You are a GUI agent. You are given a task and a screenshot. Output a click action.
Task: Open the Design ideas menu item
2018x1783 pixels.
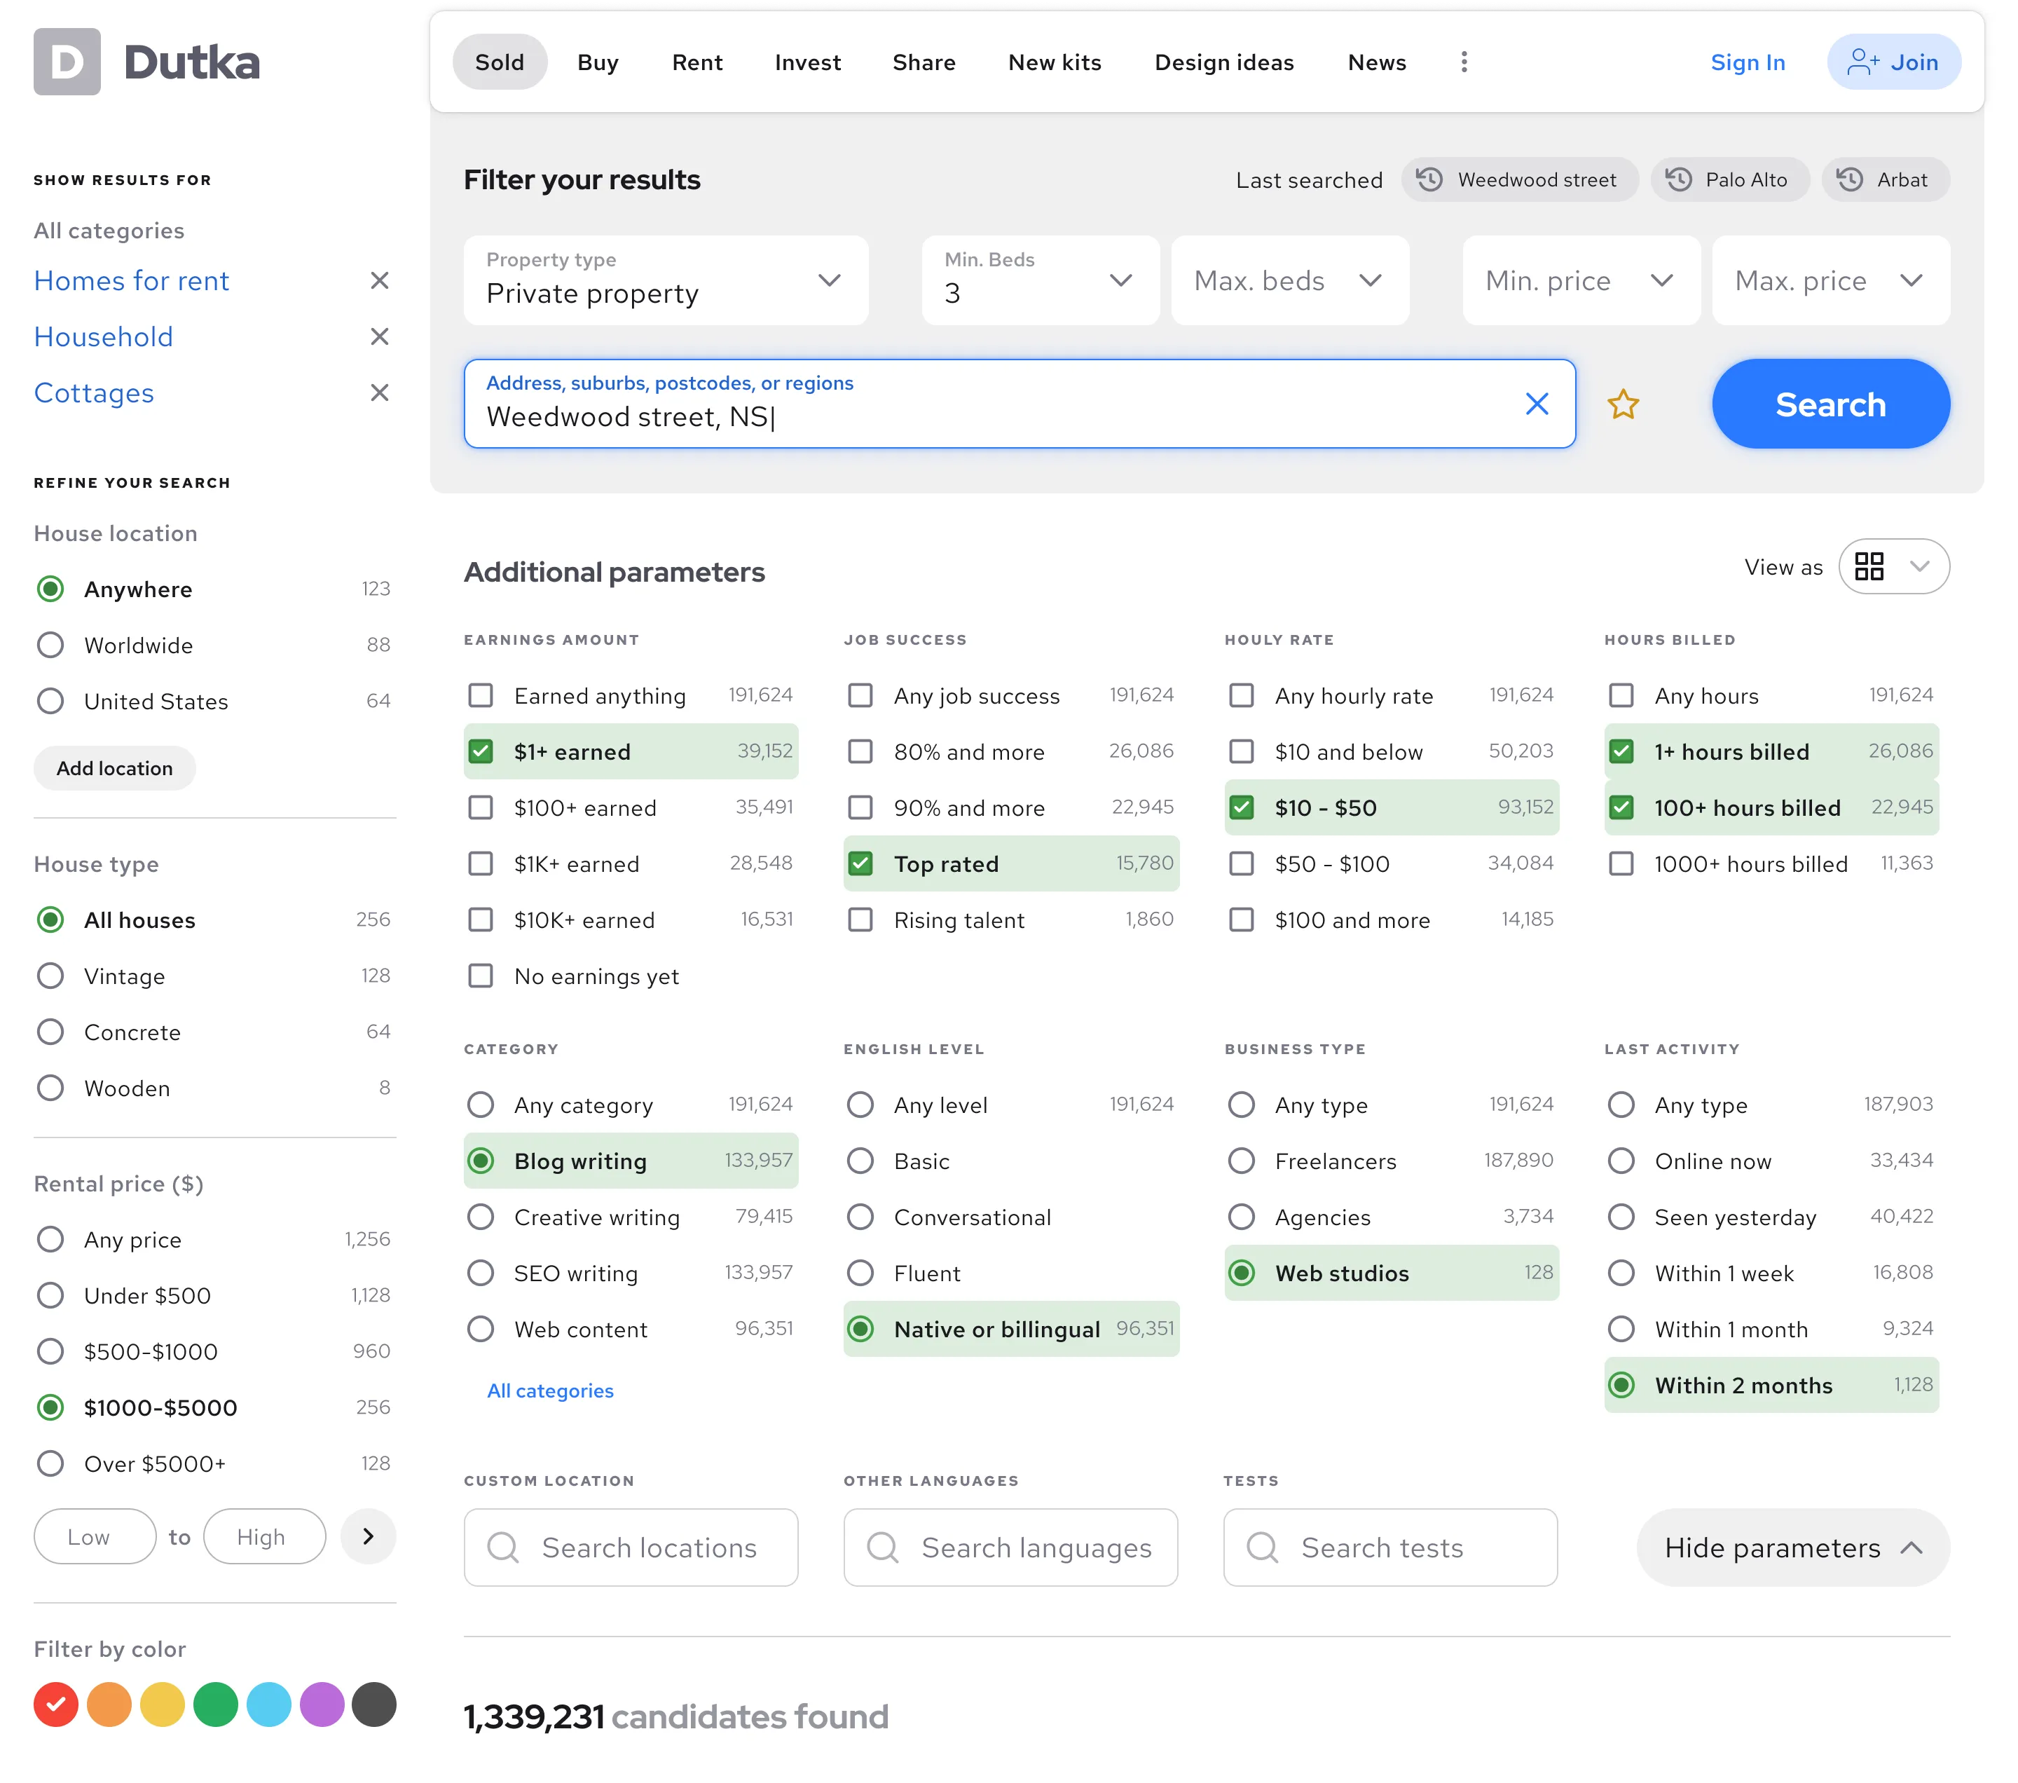(x=1223, y=62)
